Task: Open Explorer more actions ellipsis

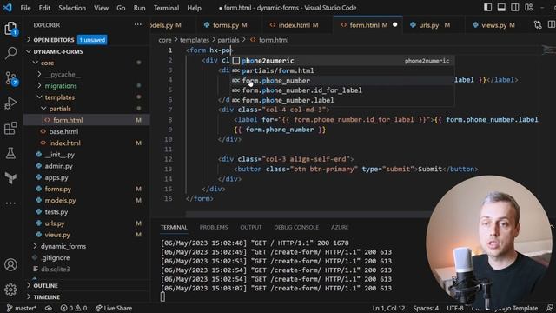Action: tap(137, 25)
